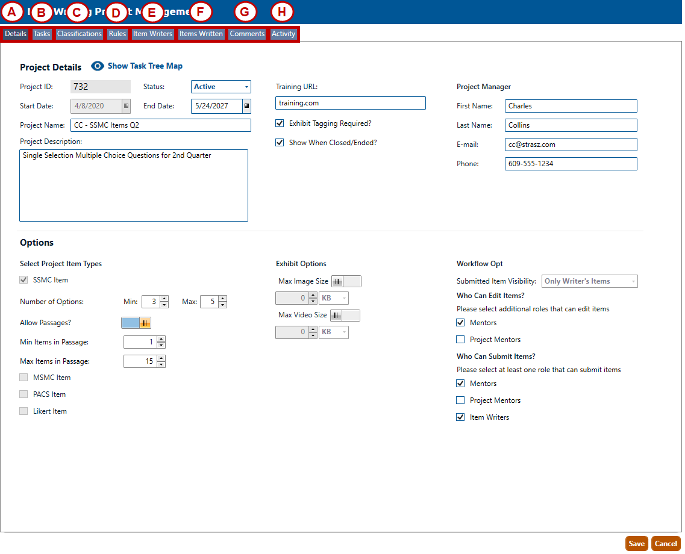This screenshot has height=554, width=685.
Task: Open the Item Writers tab
Action: point(152,34)
